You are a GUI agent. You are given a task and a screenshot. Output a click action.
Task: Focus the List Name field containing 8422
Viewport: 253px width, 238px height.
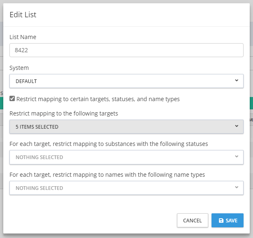coord(126,50)
